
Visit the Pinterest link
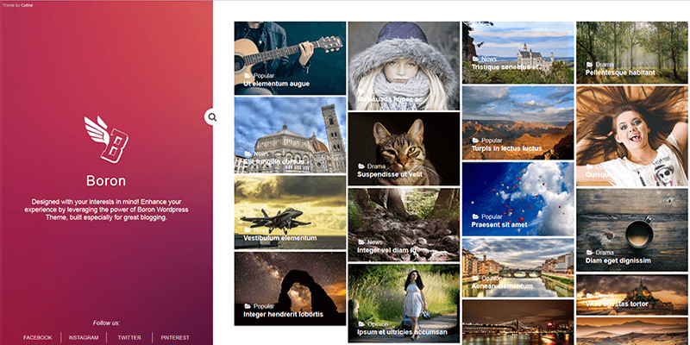174,337
